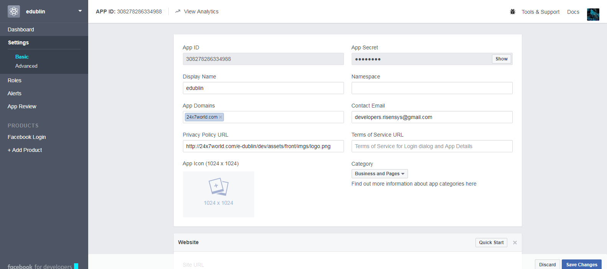Select Advanced settings
Viewport: 607px width, 269px height.
click(x=26, y=66)
